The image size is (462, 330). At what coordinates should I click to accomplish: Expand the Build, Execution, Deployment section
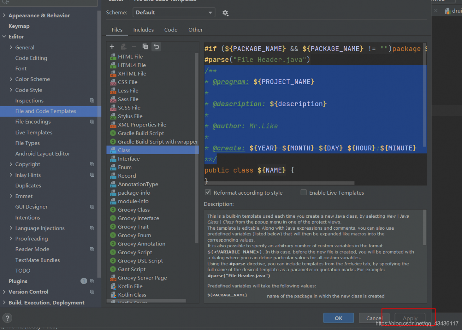[x=4, y=303]
